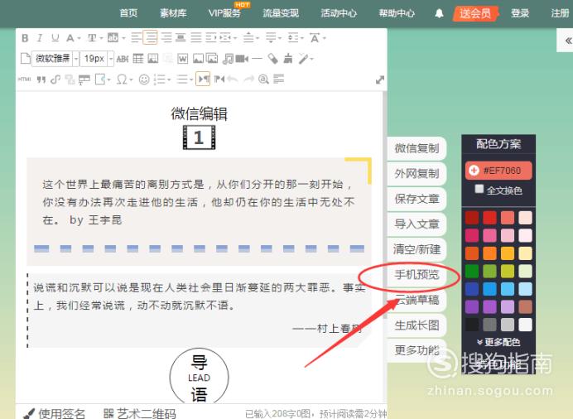Open the text background 'ab' dropdown

coord(123,38)
